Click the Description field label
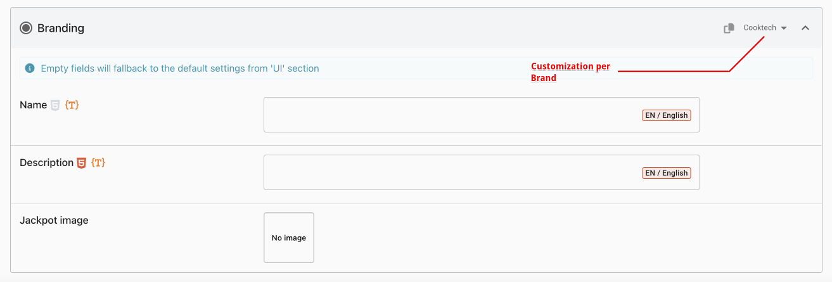 (x=46, y=163)
